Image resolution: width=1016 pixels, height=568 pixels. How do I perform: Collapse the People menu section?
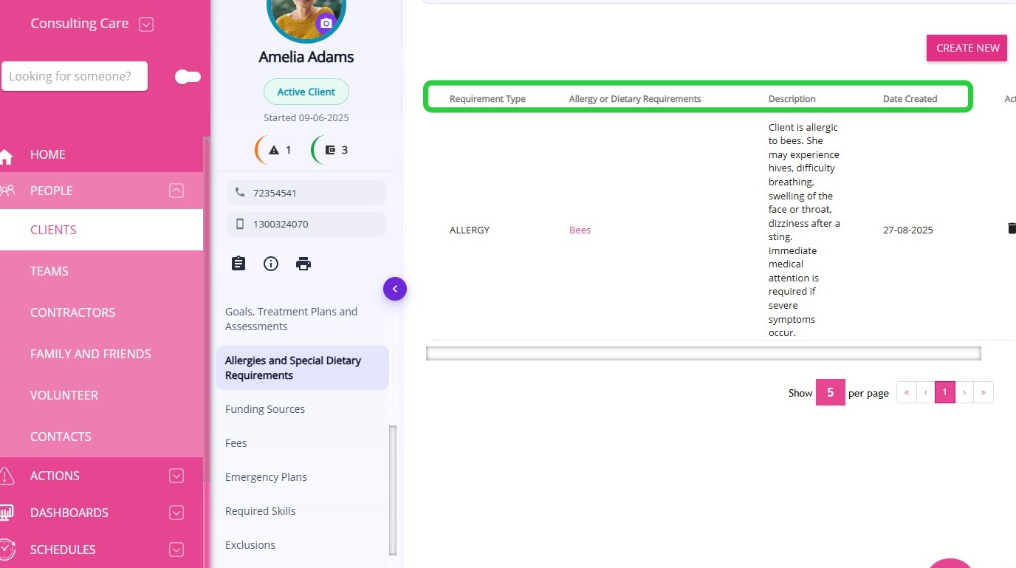click(x=176, y=191)
